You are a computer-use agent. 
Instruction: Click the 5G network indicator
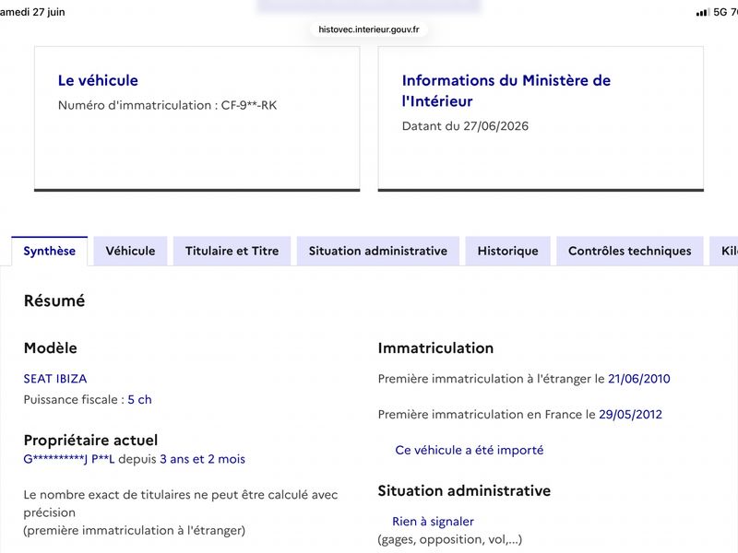[720, 12]
